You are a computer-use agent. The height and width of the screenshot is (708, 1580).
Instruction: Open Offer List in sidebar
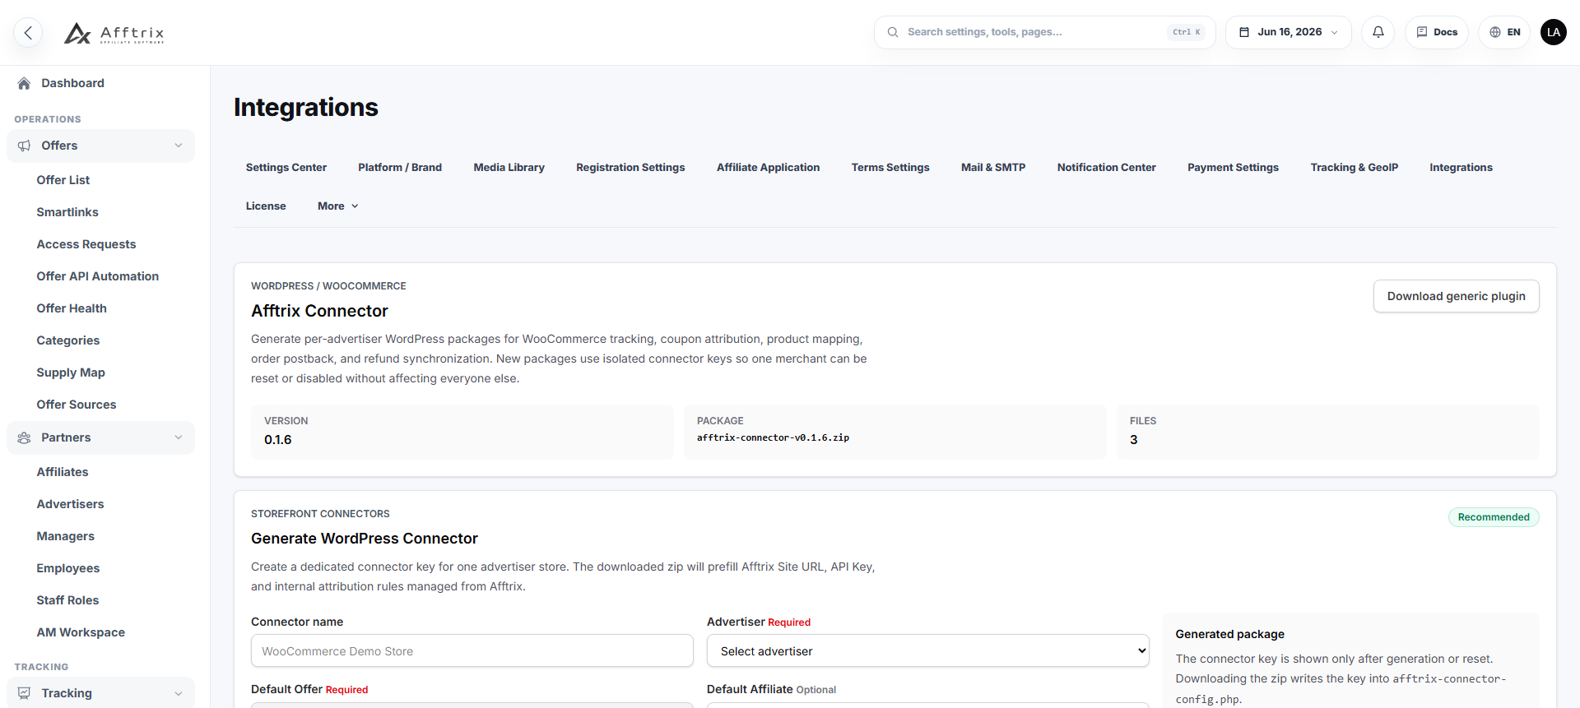(x=63, y=180)
